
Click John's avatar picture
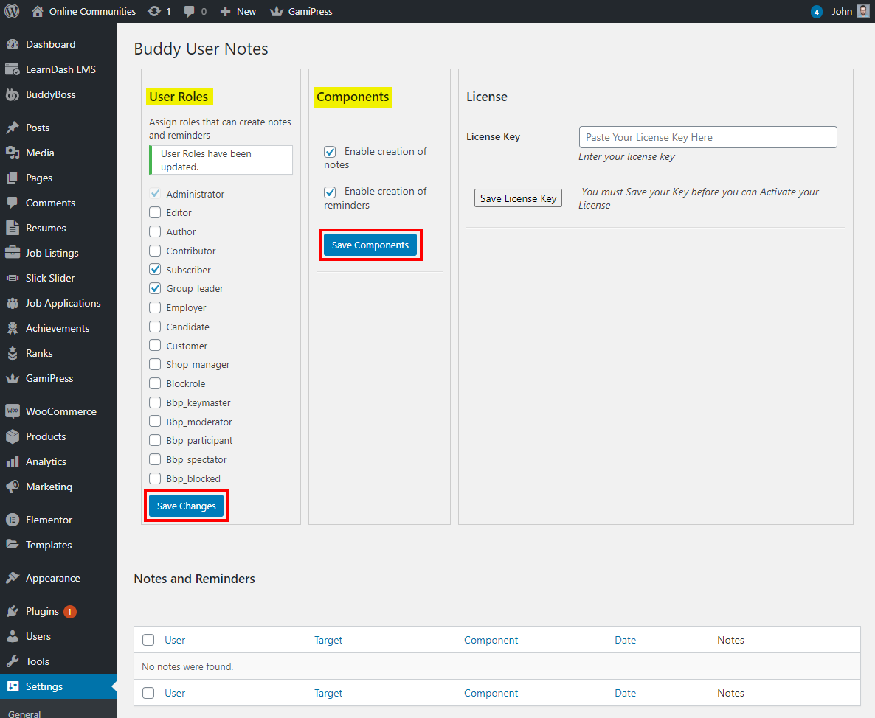click(x=863, y=11)
